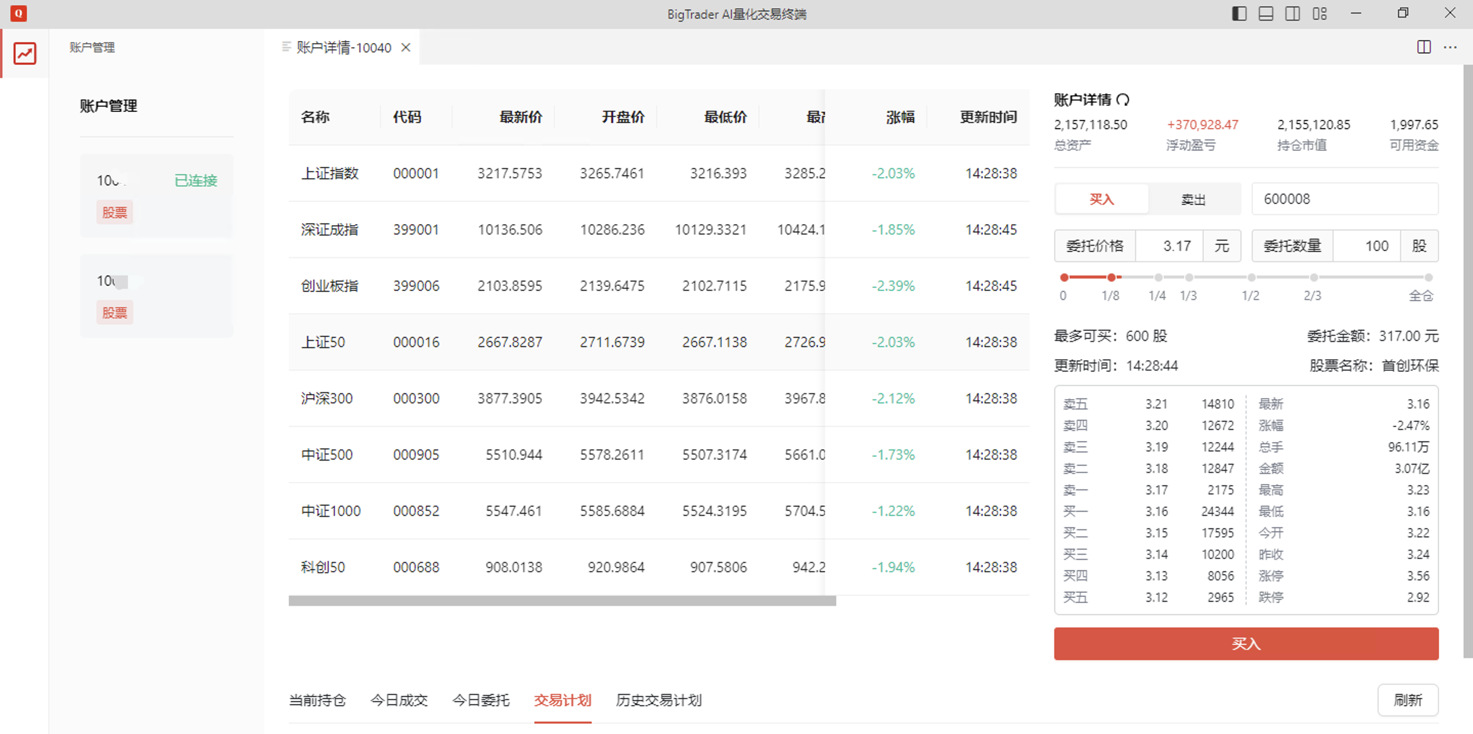The height and width of the screenshot is (734, 1473).
Task: Set position slider to 1/2
Action: pos(1251,278)
